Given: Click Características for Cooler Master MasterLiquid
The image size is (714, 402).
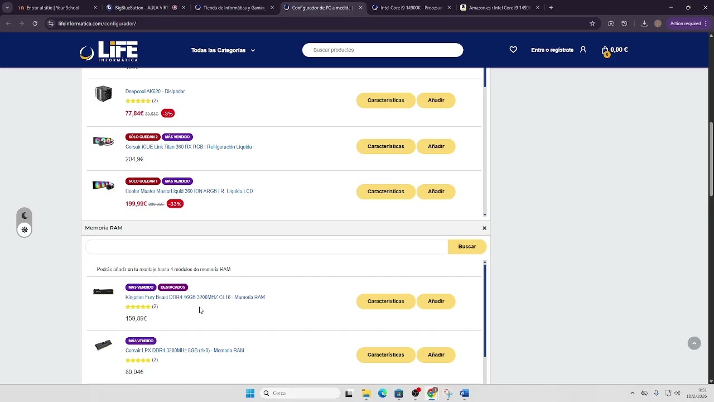Looking at the screenshot, I should coord(385,192).
